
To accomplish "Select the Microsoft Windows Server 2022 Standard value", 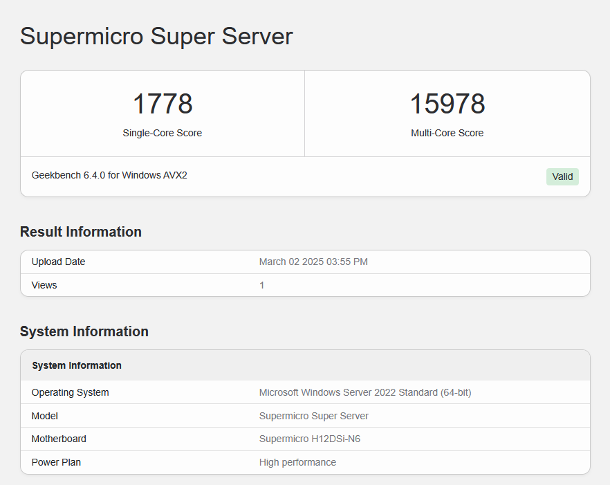I will click(365, 392).
